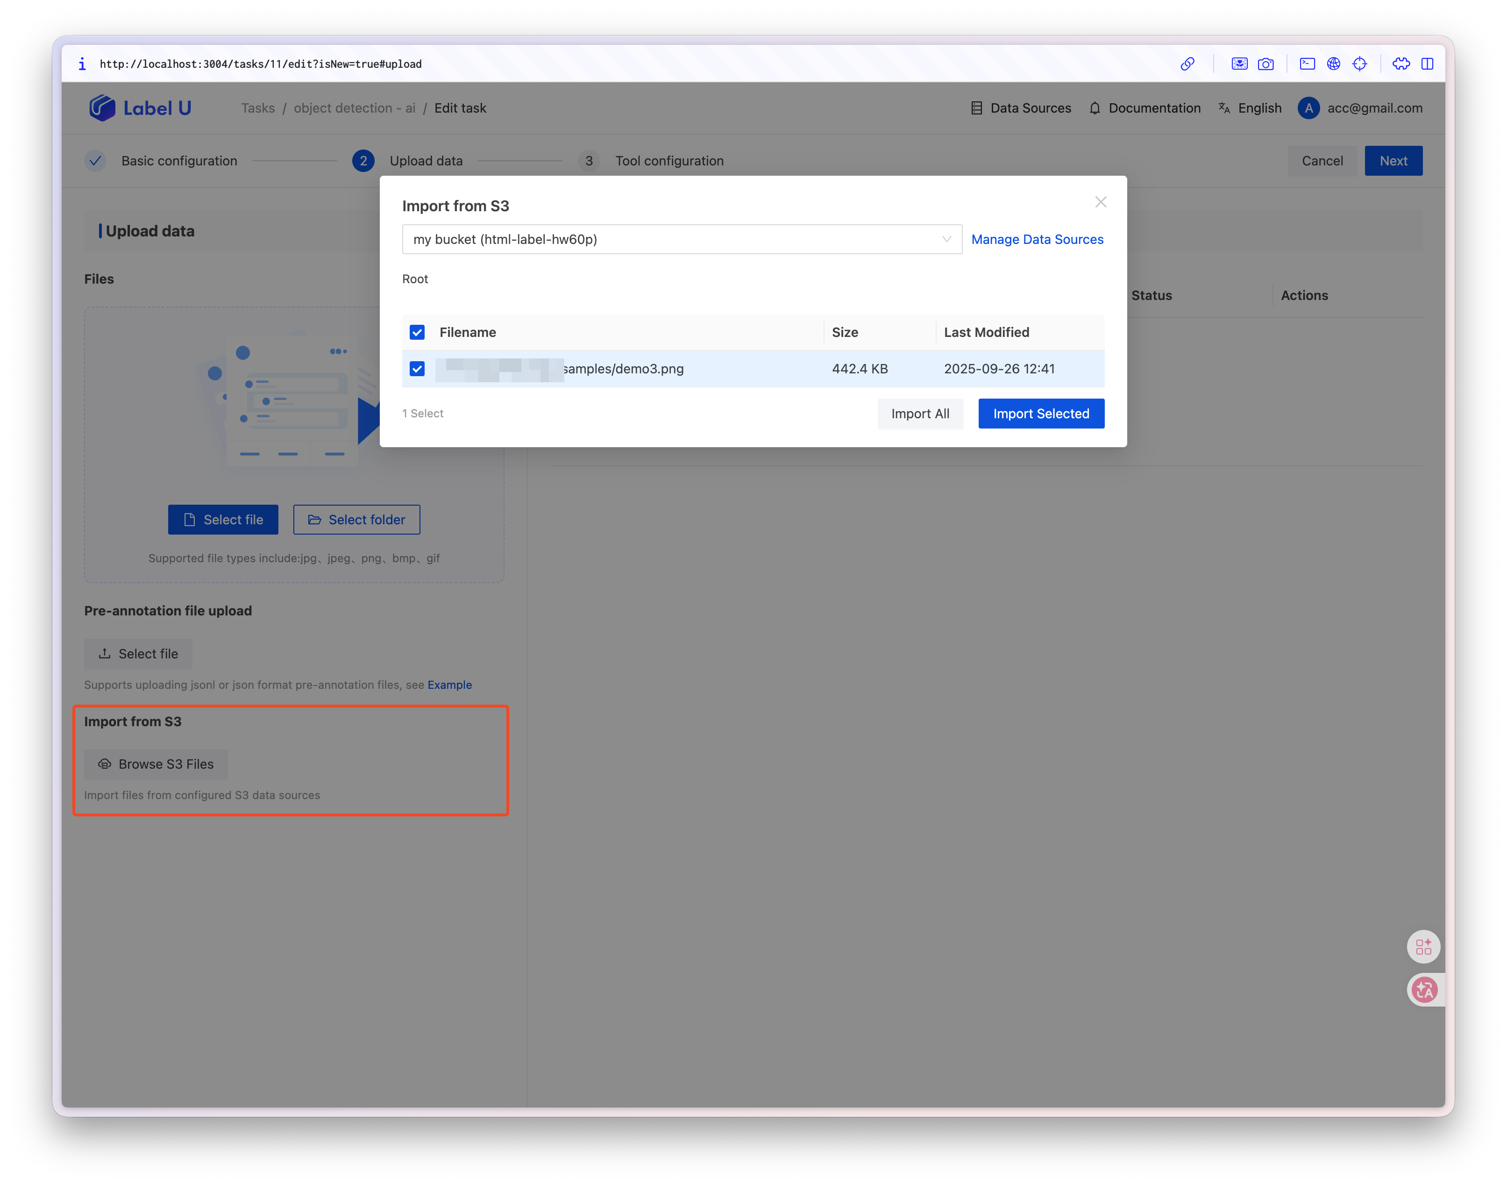Open the English language selector
1507x1186 pixels.
point(1250,107)
